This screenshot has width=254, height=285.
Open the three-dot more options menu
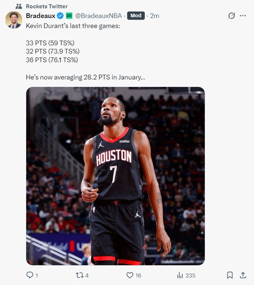tap(243, 16)
